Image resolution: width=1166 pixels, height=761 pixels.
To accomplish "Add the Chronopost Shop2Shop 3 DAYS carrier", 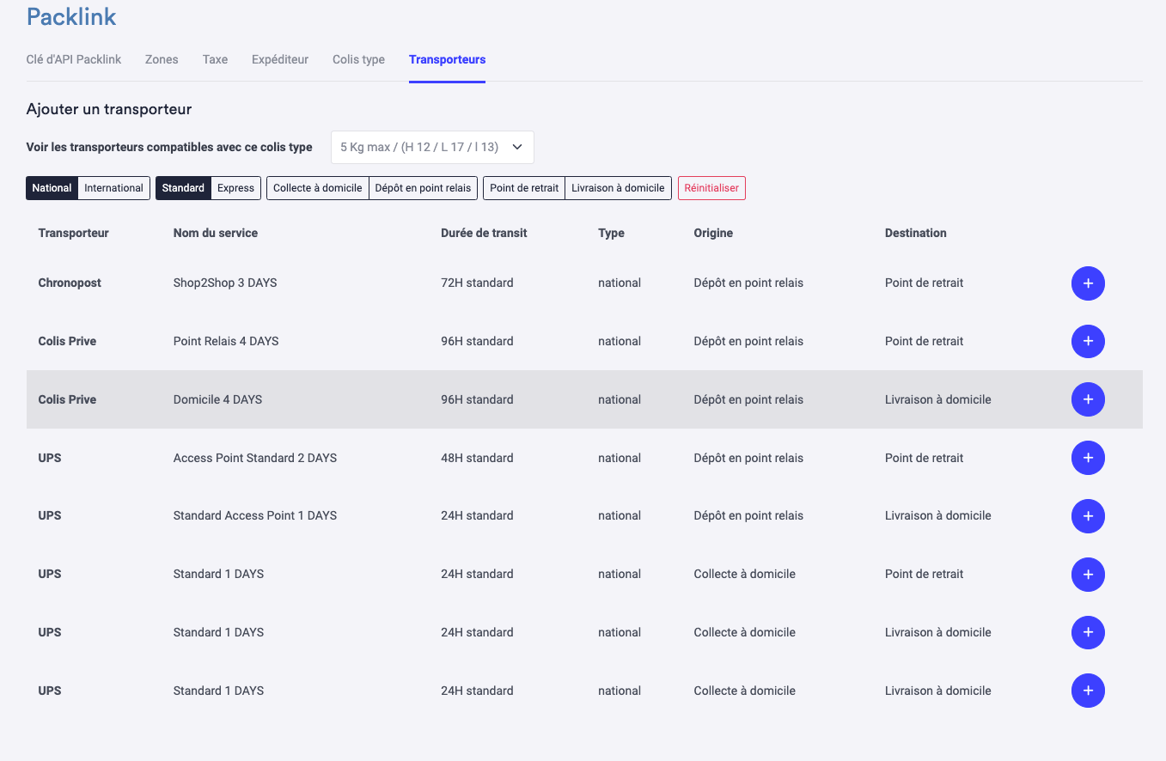I will [x=1088, y=283].
